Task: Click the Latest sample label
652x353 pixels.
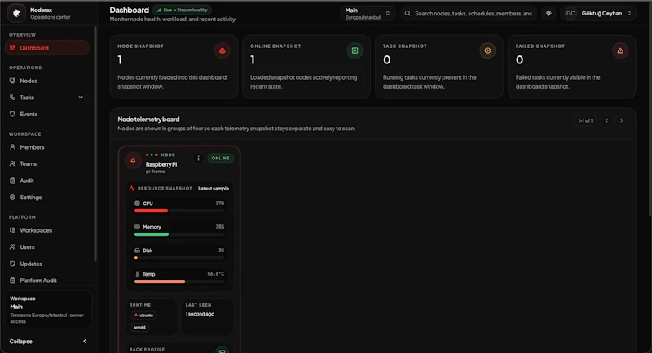Action: click(x=214, y=189)
